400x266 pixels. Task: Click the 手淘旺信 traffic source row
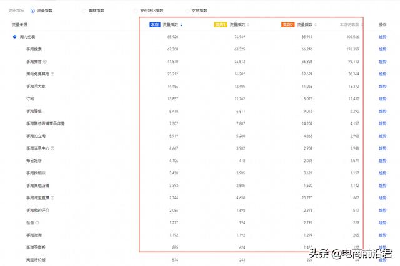click(36, 111)
